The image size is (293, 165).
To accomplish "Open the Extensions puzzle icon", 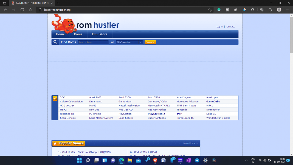I will click(253, 10).
